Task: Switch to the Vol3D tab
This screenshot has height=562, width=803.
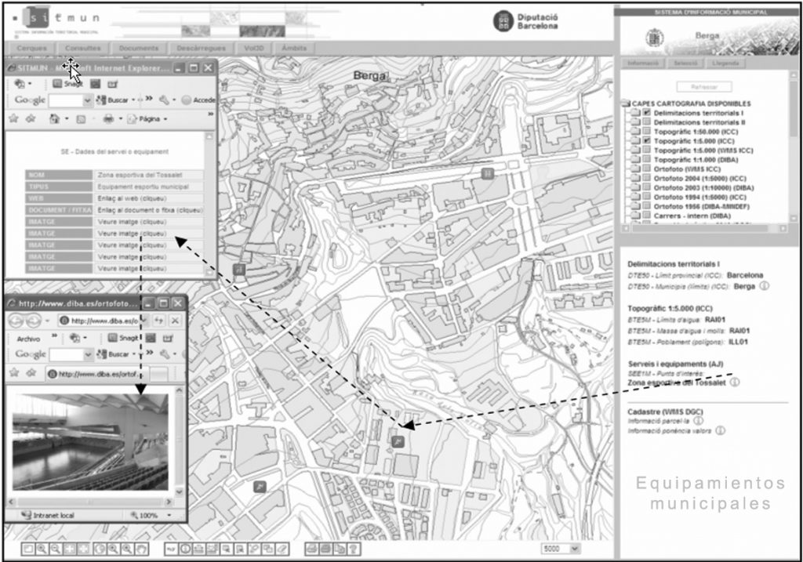Action: tap(253, 48)
